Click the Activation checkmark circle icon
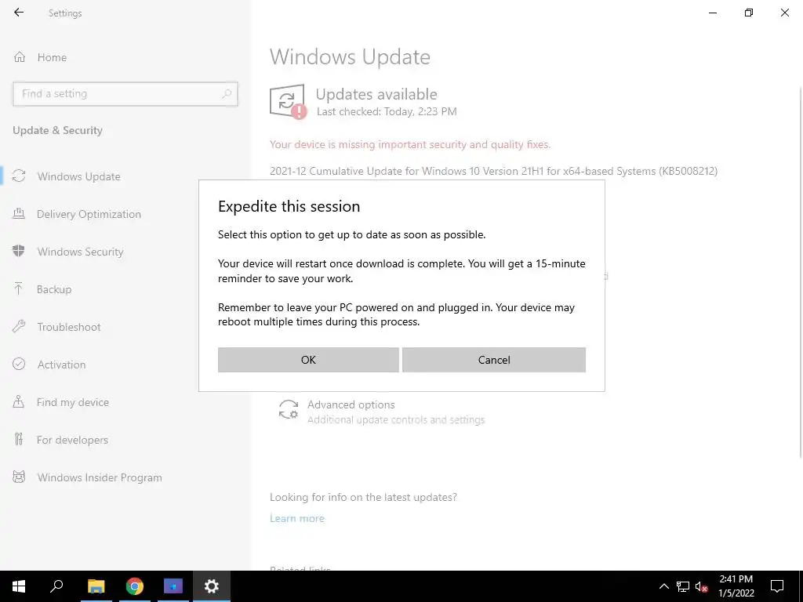The image size is (803, 602). [x=19, y=364]
